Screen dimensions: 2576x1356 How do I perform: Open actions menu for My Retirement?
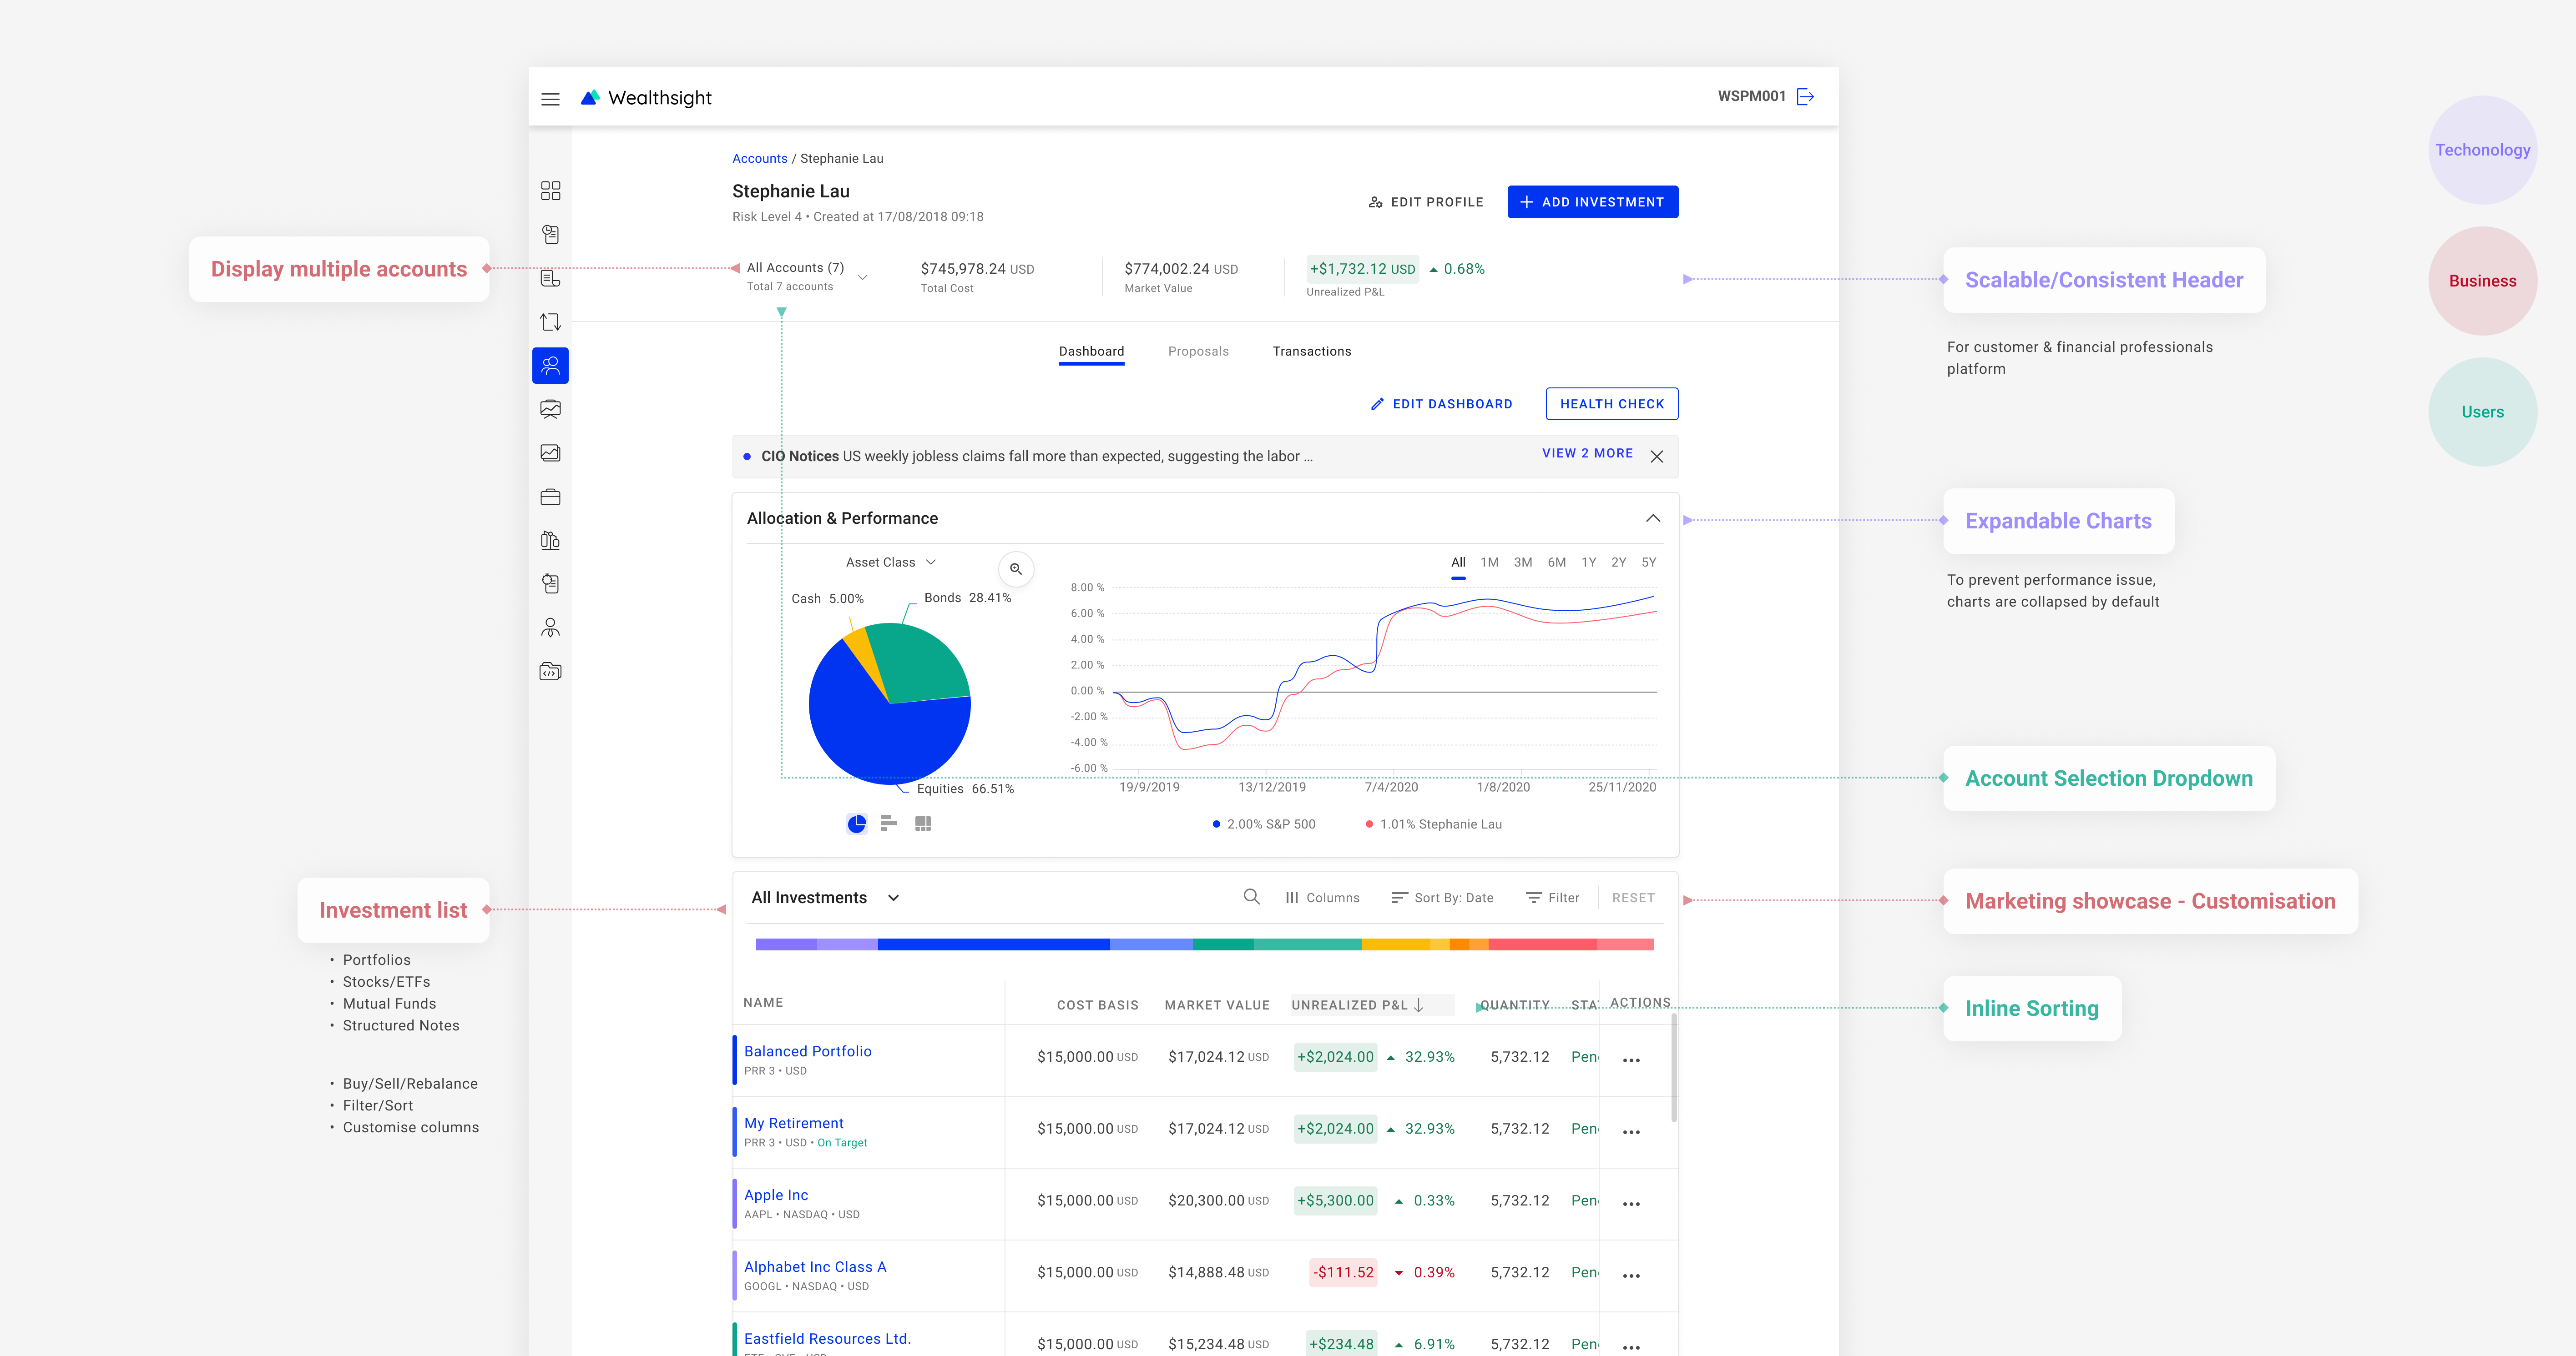(1631, 1132)
